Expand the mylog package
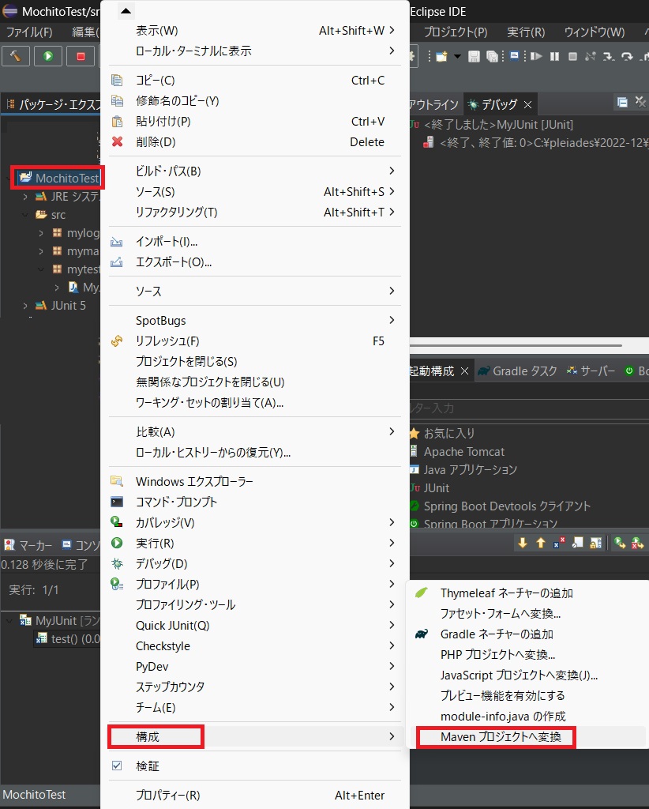 [41, 233]
